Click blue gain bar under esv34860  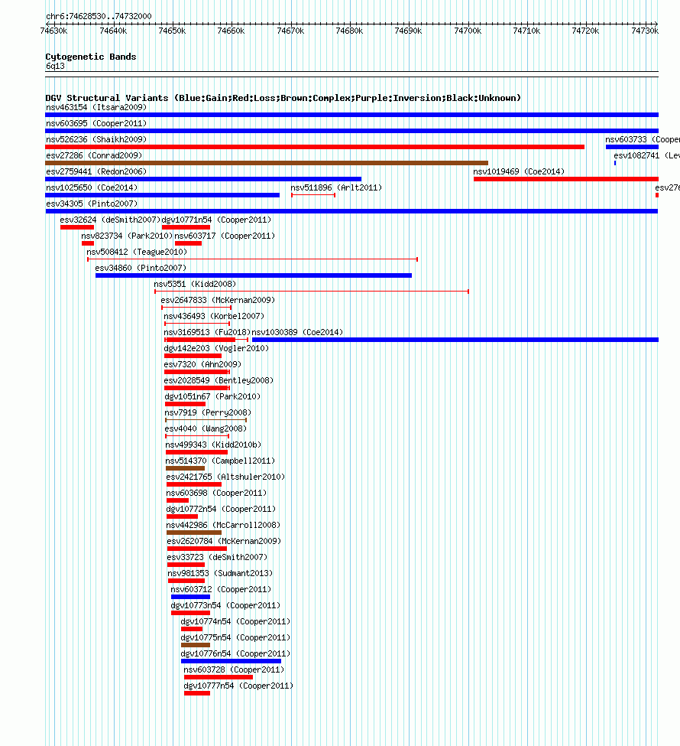tap(254, 275)
